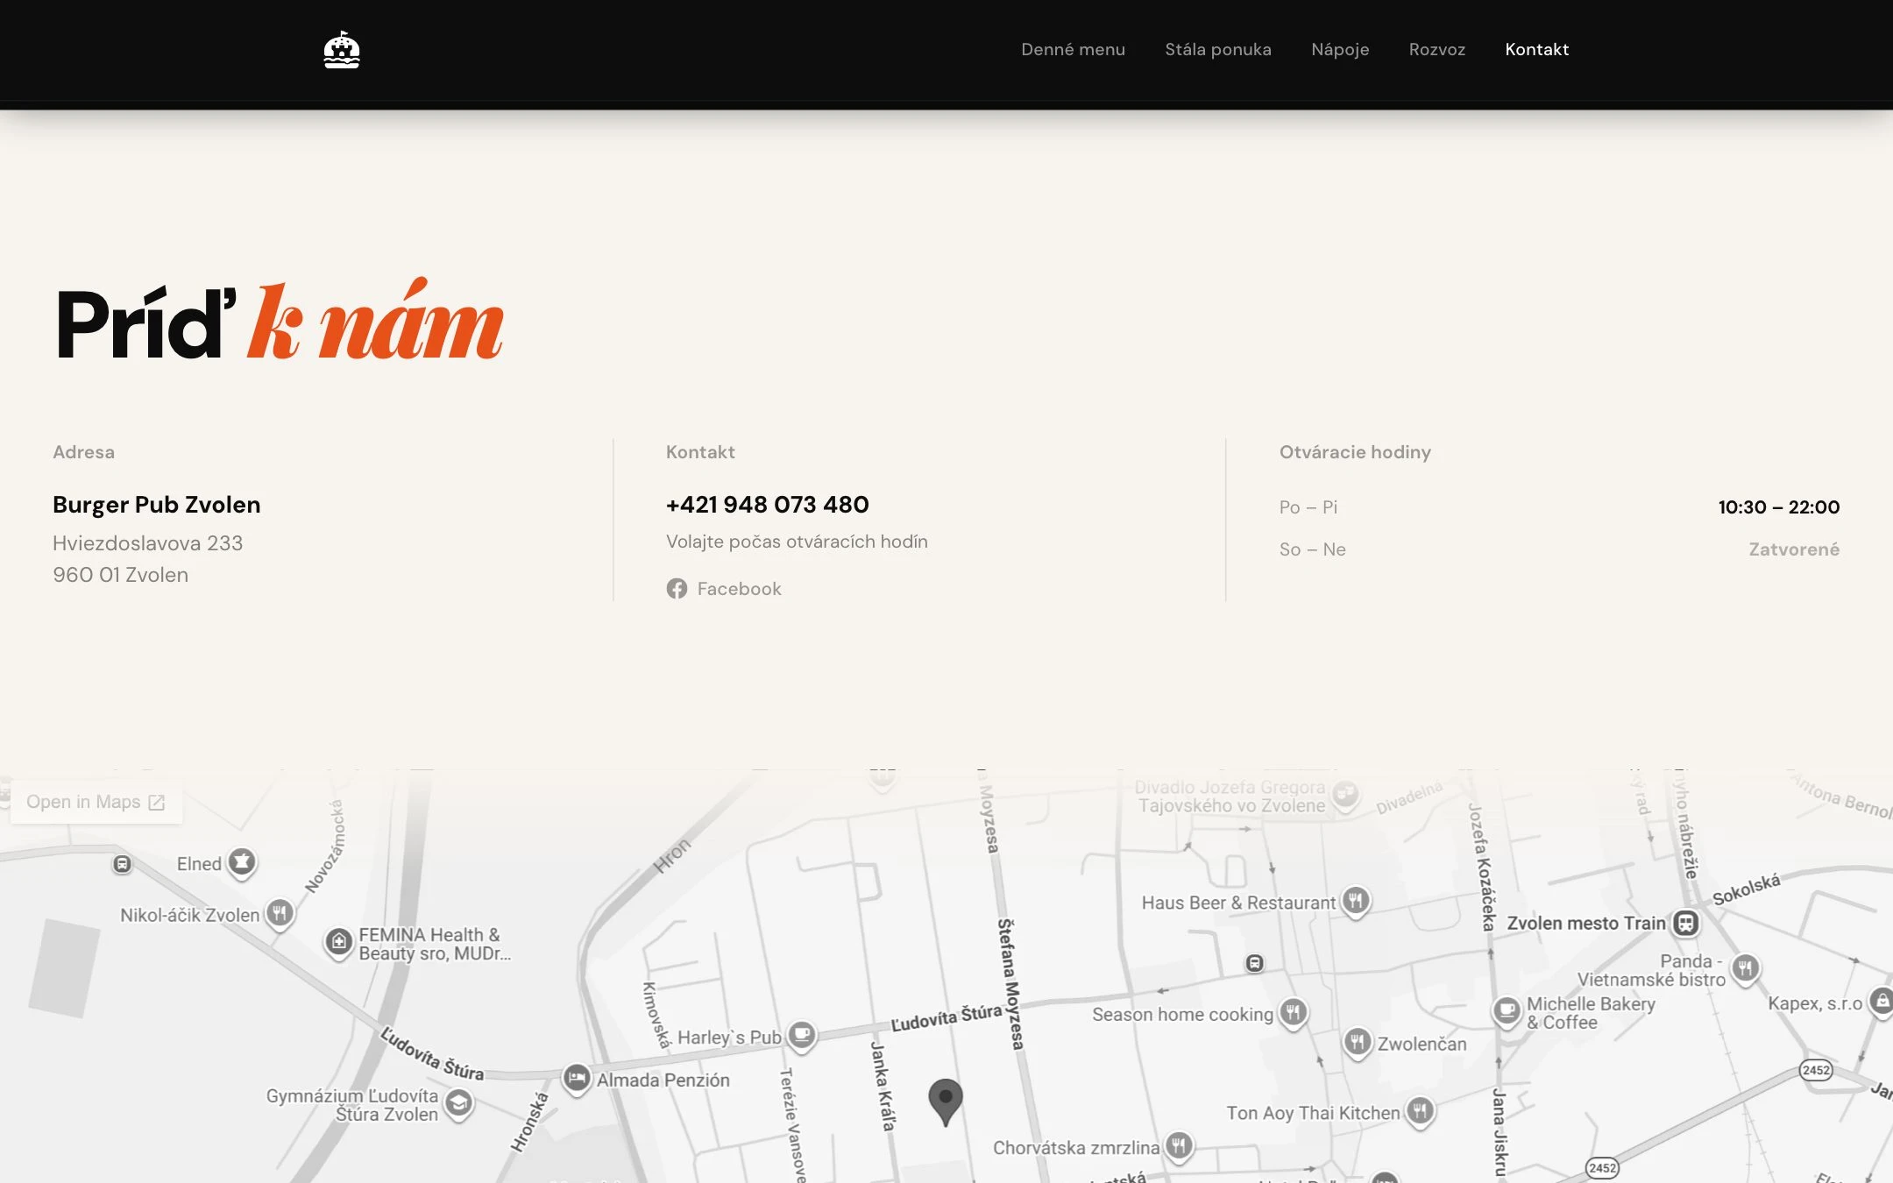This screenshot has height=1183, width=1893.
Task: Click Zvolen mesto Train station icon
Action: pyautogui.click(x=1686, y=923)
